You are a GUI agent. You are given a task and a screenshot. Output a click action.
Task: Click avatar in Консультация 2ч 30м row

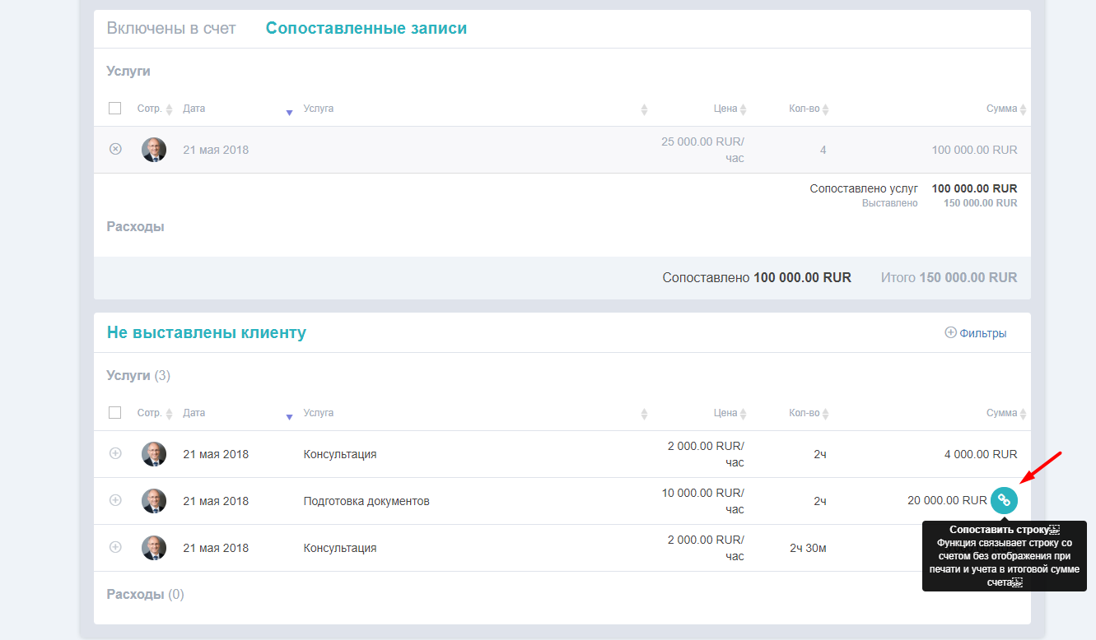click(x=154, y=548)
